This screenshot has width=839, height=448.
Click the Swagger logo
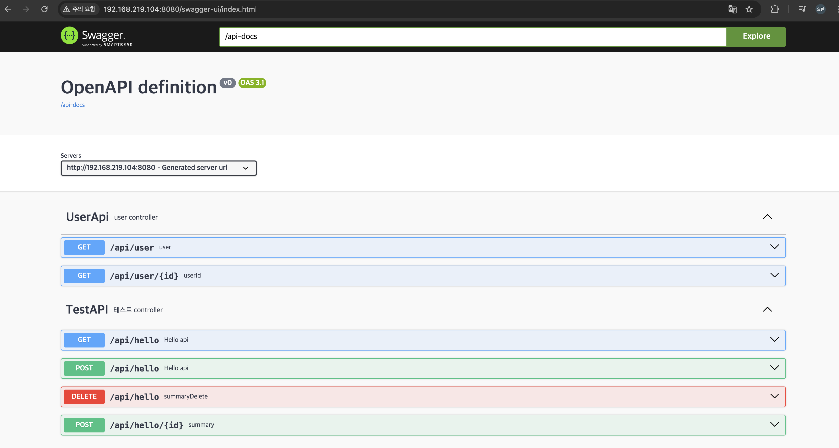pyautogui.click(x=97, y=36)
